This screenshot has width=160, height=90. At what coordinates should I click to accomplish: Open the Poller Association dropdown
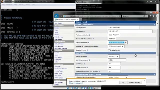[x=114, y=35]
